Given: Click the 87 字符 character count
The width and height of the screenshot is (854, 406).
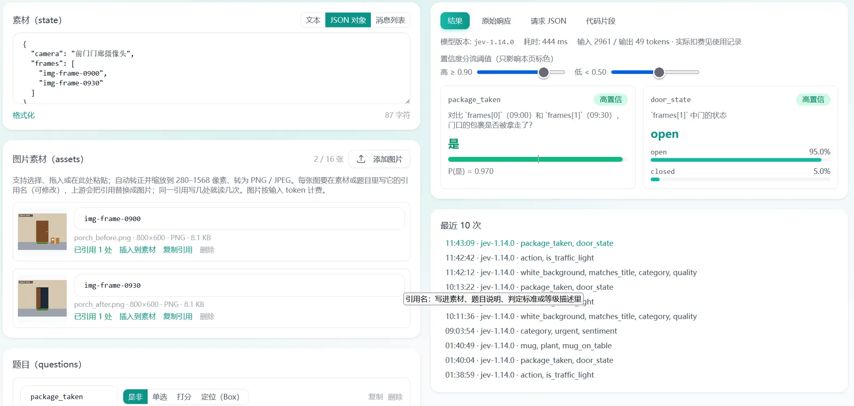Looking at the screenshot, I should (397, 115).
